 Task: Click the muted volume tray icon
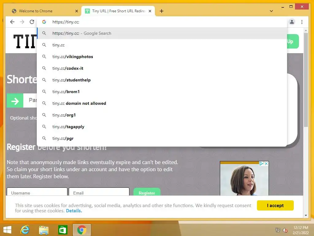285,230
